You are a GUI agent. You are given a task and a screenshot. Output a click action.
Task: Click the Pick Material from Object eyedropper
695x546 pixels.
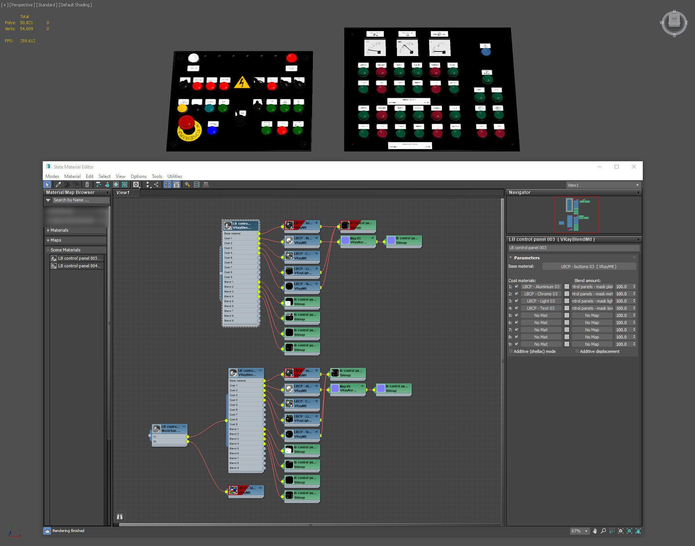(x=58, y=184)
